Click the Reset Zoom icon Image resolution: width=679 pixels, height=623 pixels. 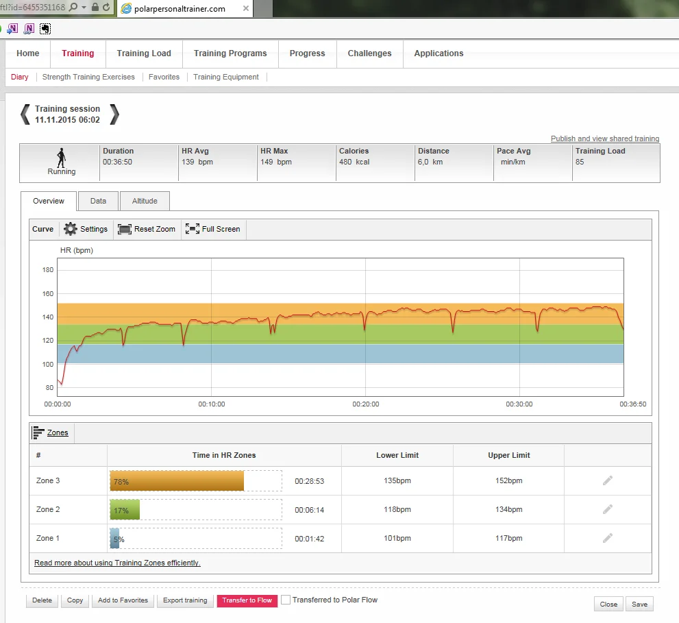click(x=124, y=229)
